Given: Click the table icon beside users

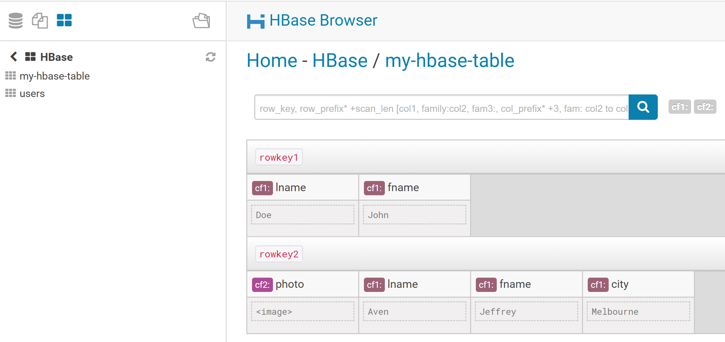Looking at the screenshot, I should (10, 93).
